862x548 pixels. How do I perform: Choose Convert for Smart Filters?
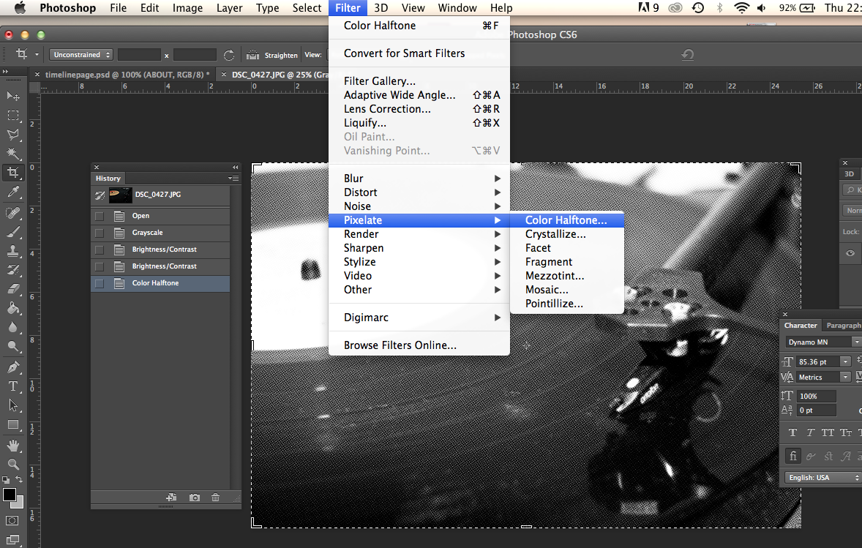[419, 53]
